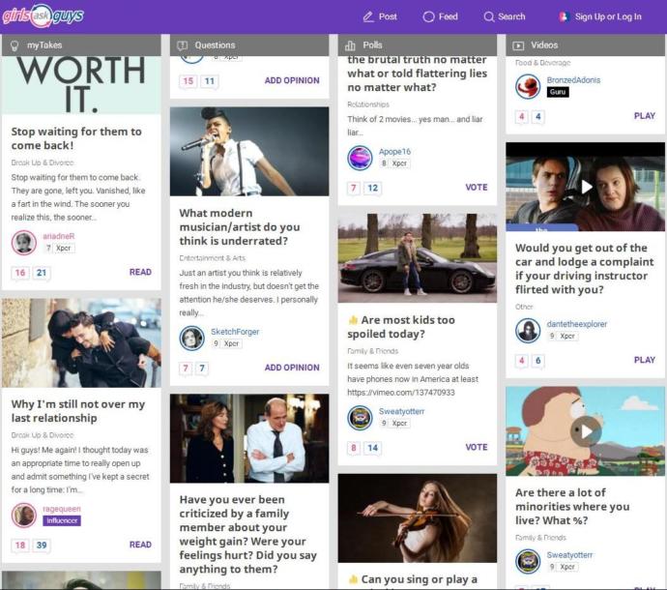Open Sign Up or Log In link
This screenshot has width=667, height=590.
tap(608, 17)
